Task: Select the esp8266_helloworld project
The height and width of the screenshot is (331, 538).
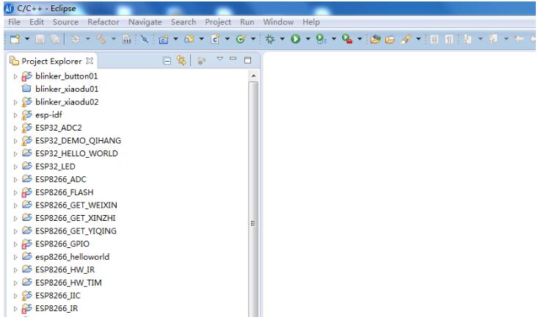Action: [x=72, y=257]
